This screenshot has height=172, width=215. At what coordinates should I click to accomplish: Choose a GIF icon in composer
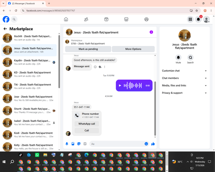coord(85,144)
